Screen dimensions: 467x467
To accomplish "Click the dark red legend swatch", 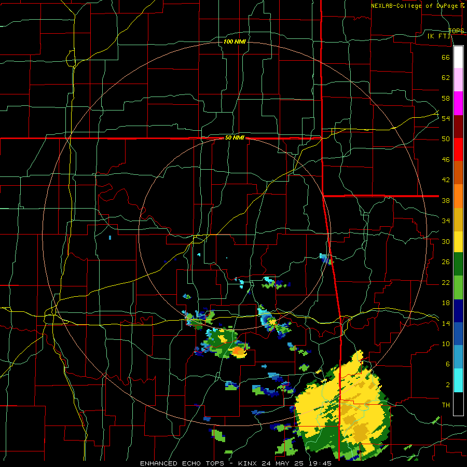I will (x=458, y=127).
